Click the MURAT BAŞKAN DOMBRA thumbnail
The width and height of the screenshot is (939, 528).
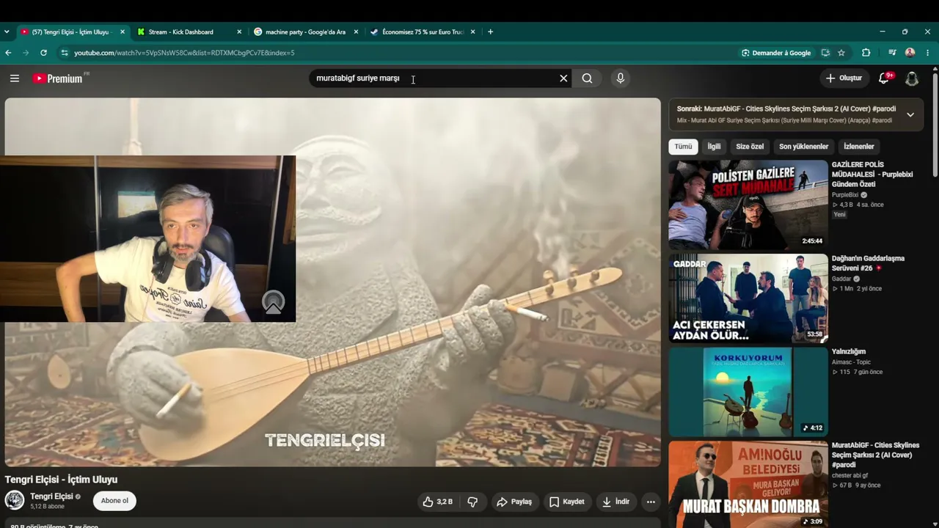click(x=748, y=484)
